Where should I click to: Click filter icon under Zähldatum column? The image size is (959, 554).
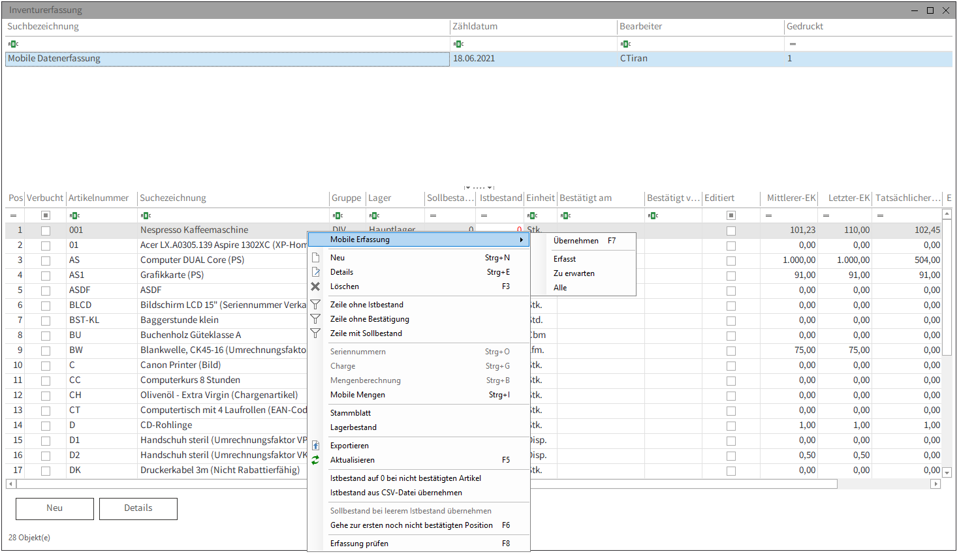458,44
